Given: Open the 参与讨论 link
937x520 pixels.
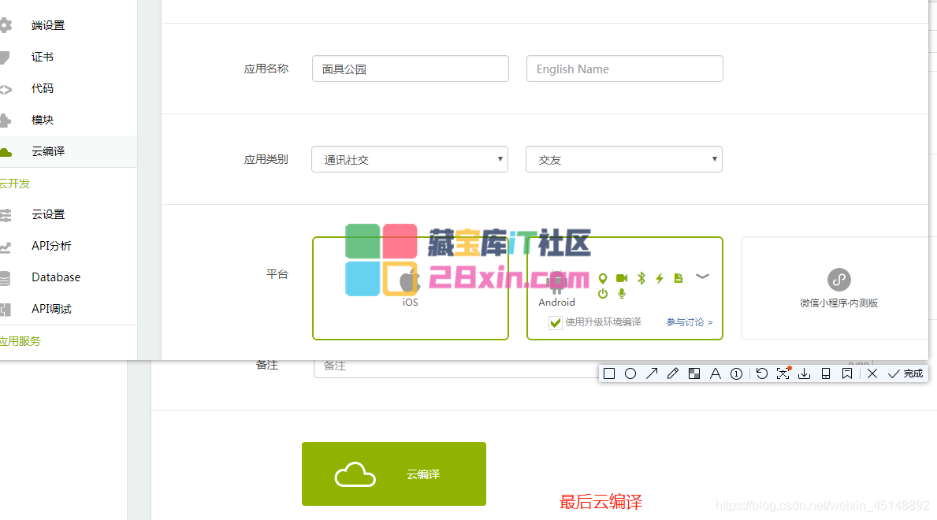Looking at the screenshot, I should [689, 322].
